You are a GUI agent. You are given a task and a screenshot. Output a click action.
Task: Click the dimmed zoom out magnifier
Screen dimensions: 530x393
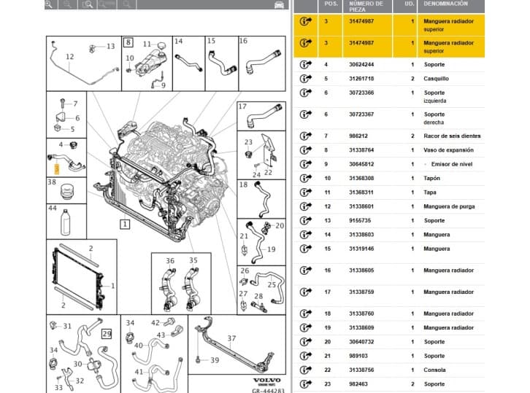click(67, 4)
